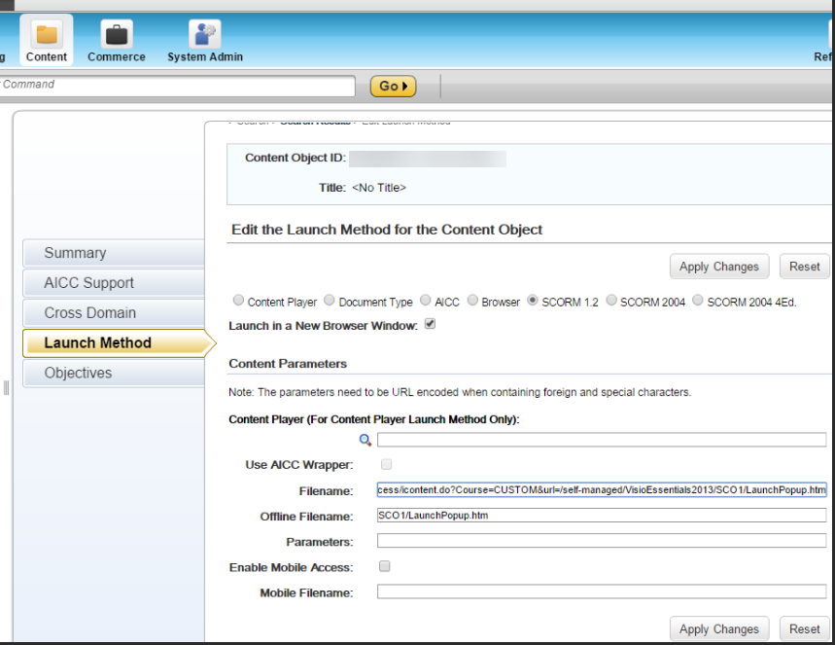Select the SCORM 2004 radio button
The height and width of the screenshot is (645, 835).
click(611, 301)
